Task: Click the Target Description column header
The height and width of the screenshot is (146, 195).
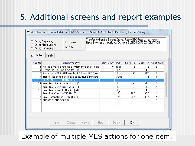Action: 70,63
